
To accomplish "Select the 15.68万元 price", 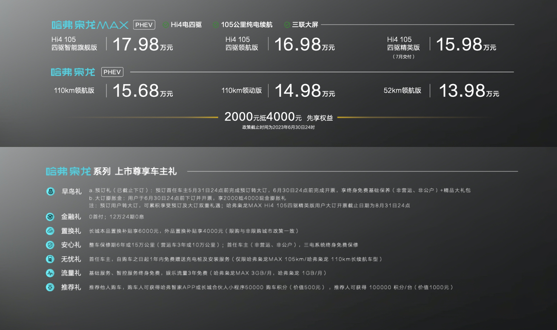I will pos(143,90).
